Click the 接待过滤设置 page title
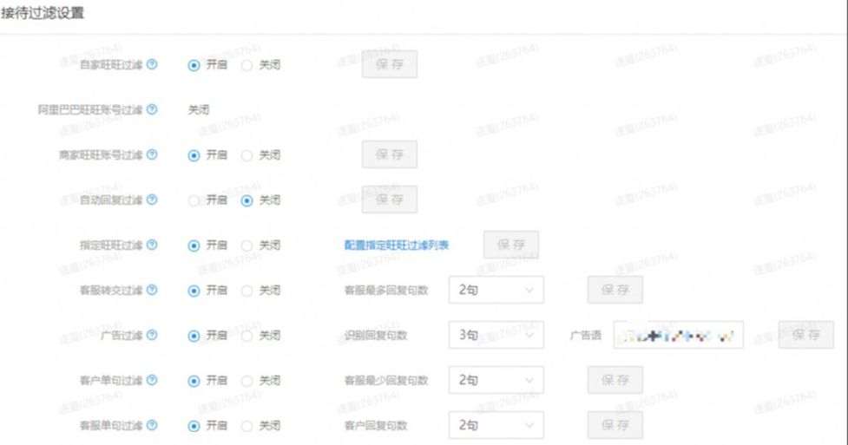The image size is (848, 445). (43, 13)
